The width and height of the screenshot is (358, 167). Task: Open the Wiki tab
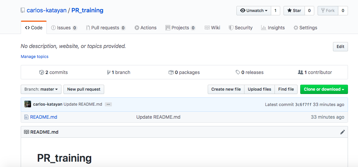coord(212,28)
